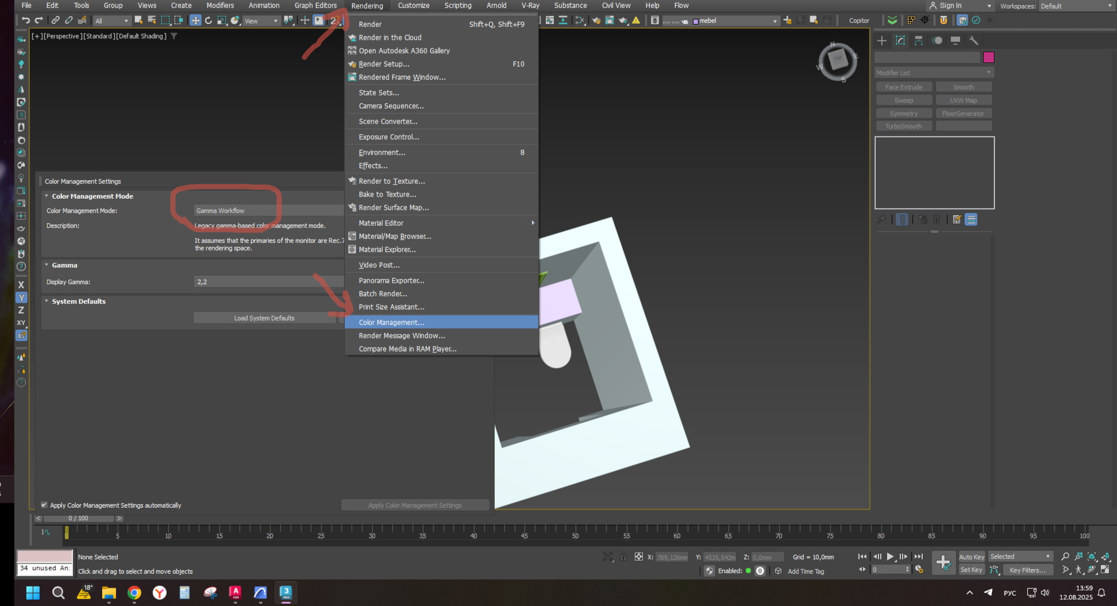The width and height of the screenshot is (1117, 606).
Task: Click the ViewCube navigation gizmo
Action: coord(838,61)
